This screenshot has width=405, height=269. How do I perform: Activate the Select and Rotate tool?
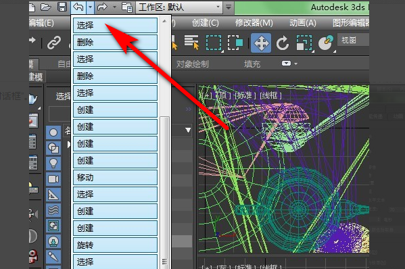click(283, 43)
